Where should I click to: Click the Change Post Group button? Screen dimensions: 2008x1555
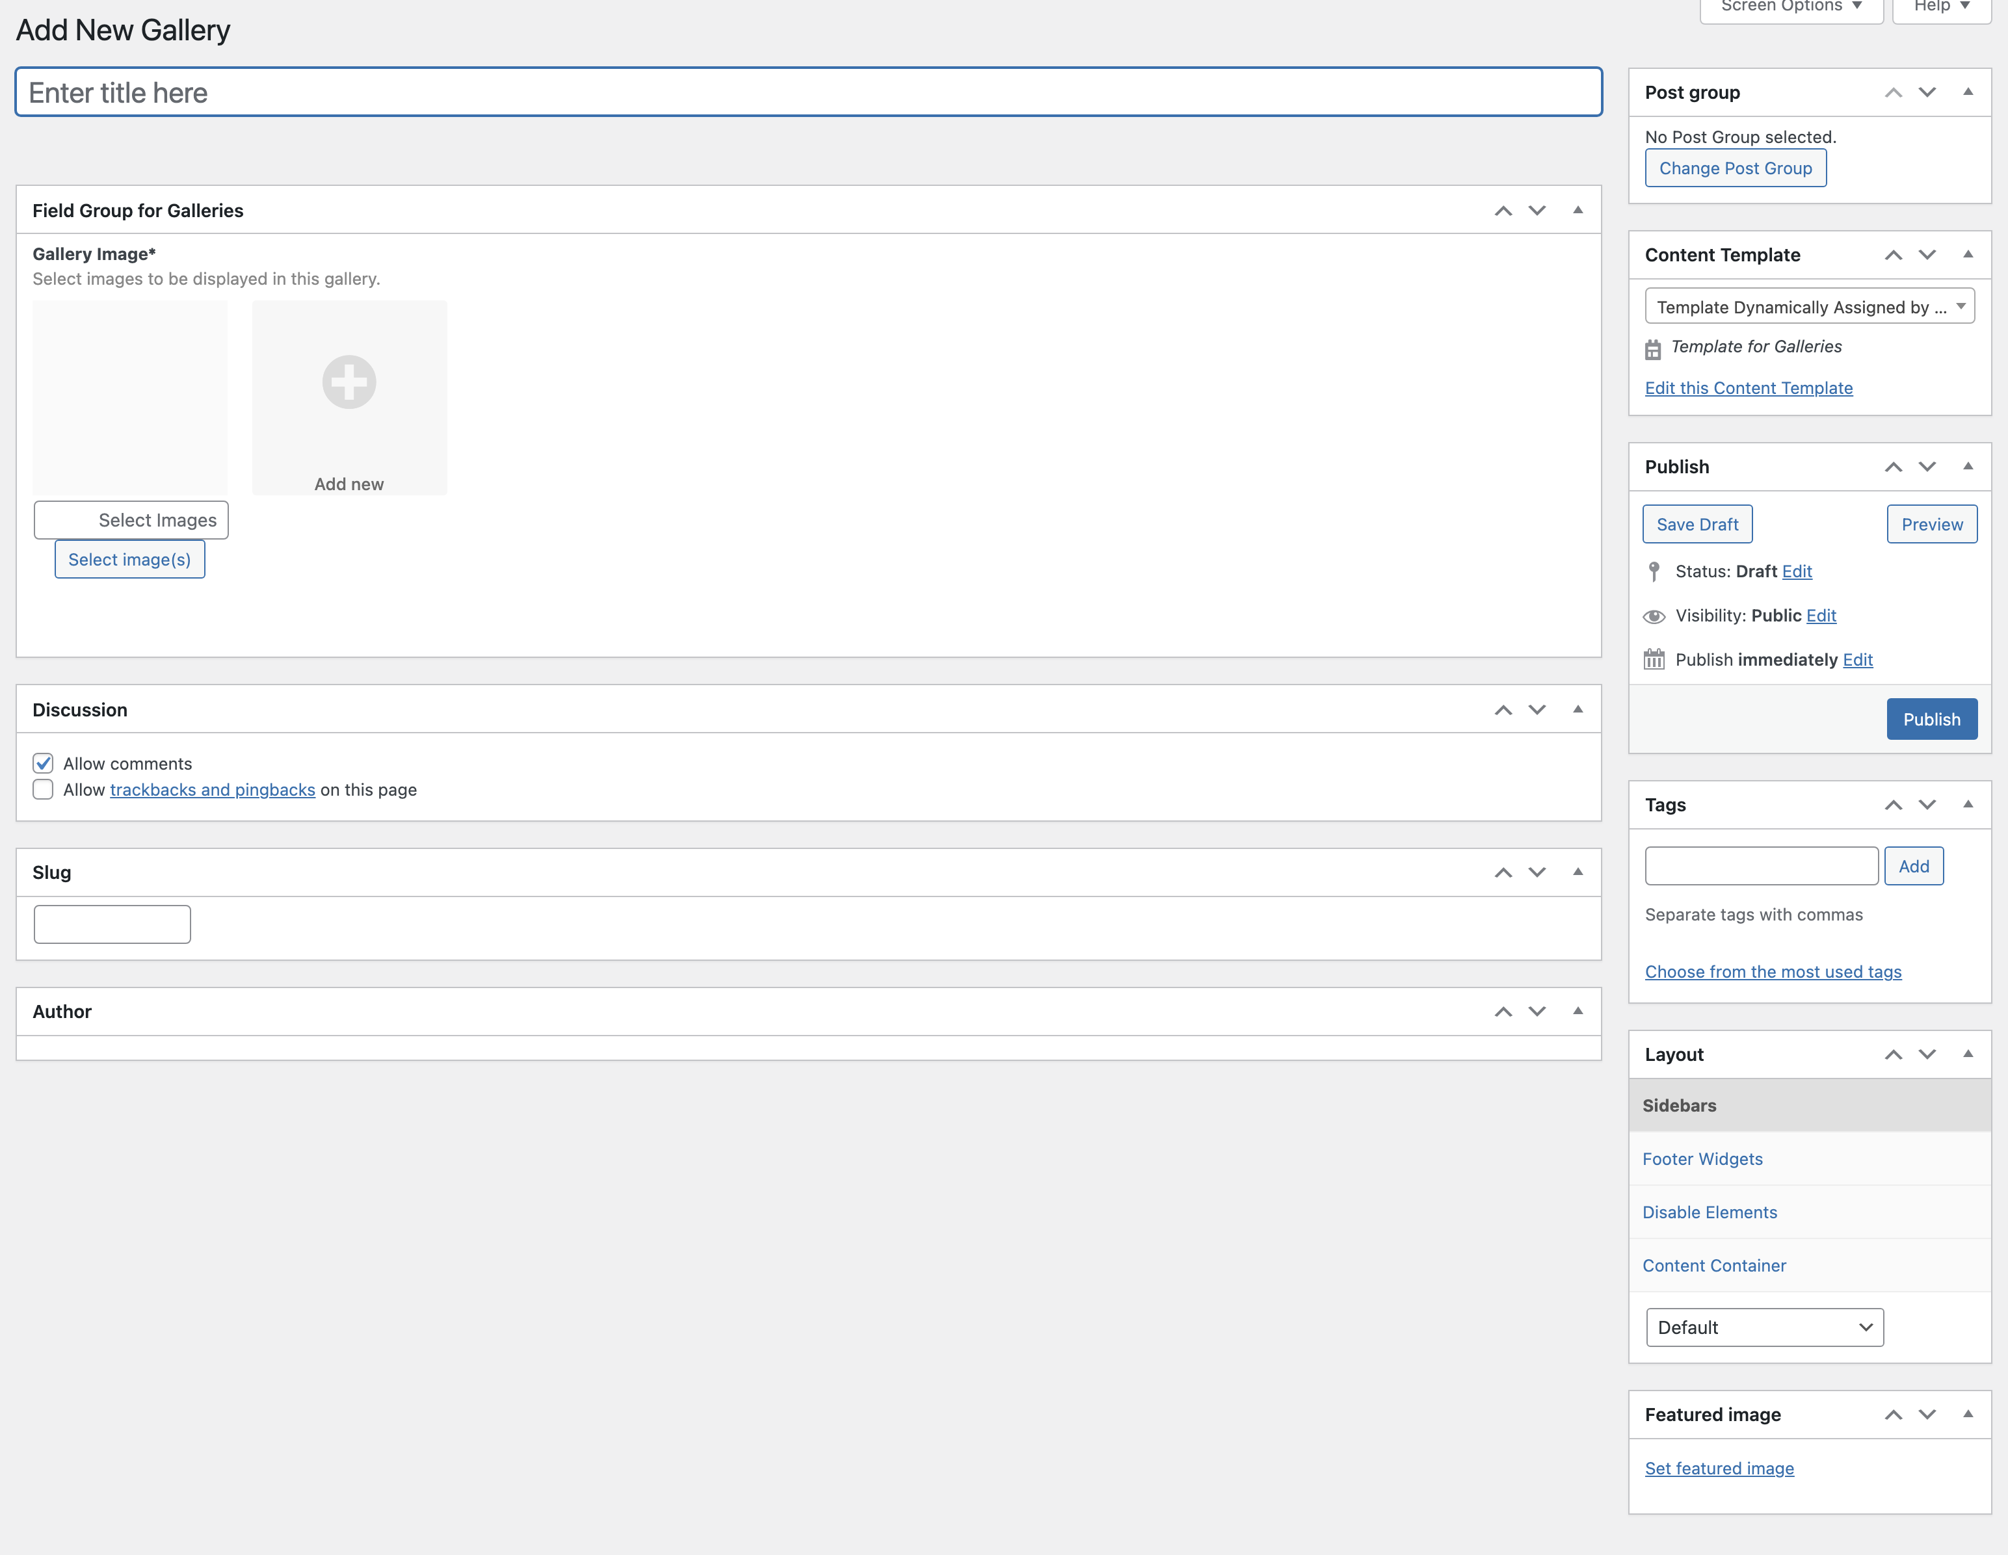(x=1736, y=168)
